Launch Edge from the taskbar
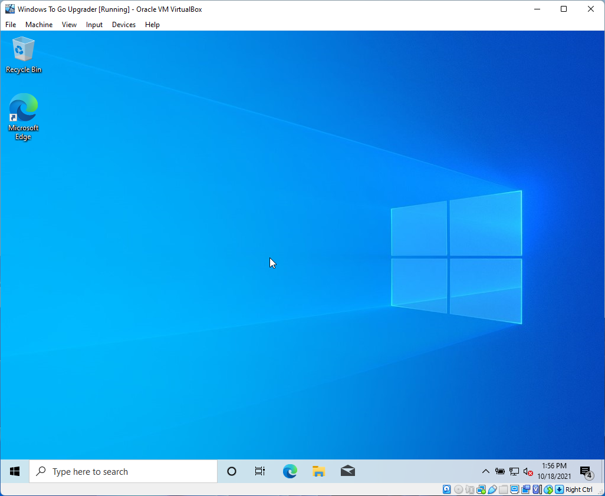605x496 pixels. (x=290, y=471)
